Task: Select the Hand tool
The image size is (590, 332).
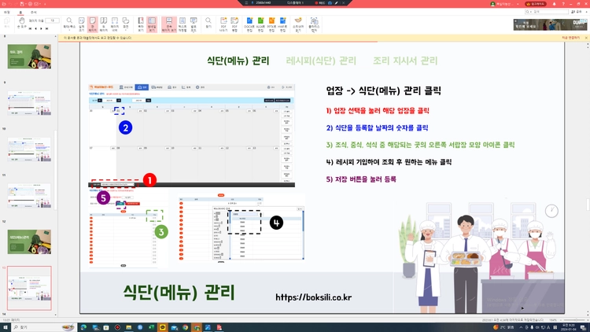Action: (x=22, y=24)
